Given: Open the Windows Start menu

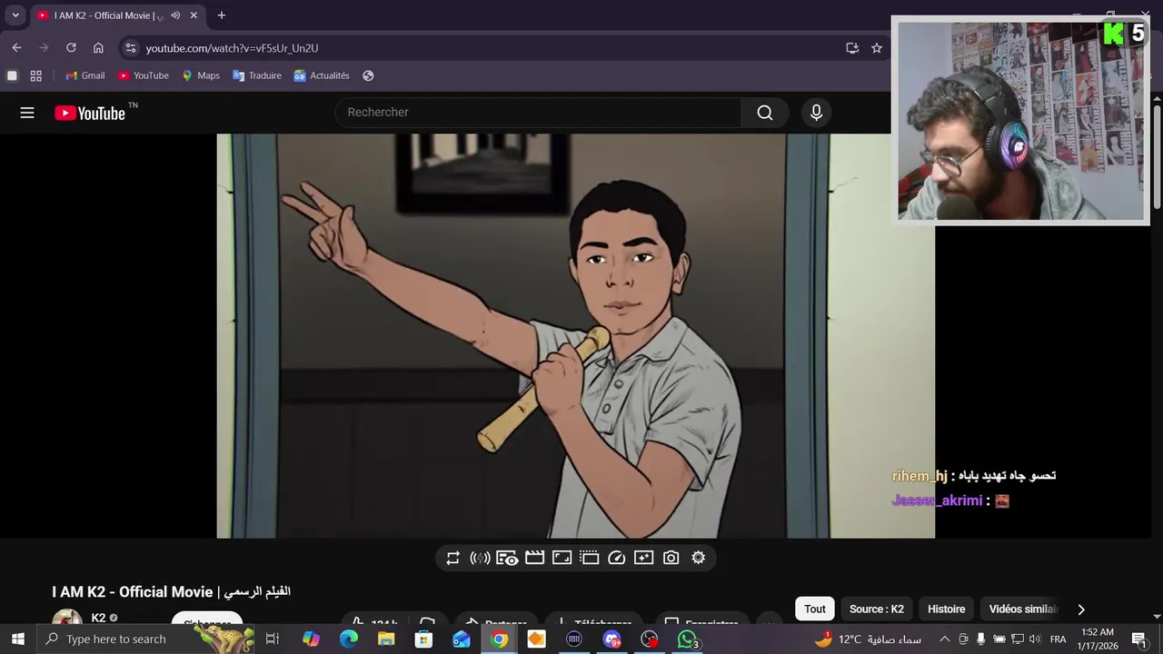Looking at the screenshot, I should (17, 639).
